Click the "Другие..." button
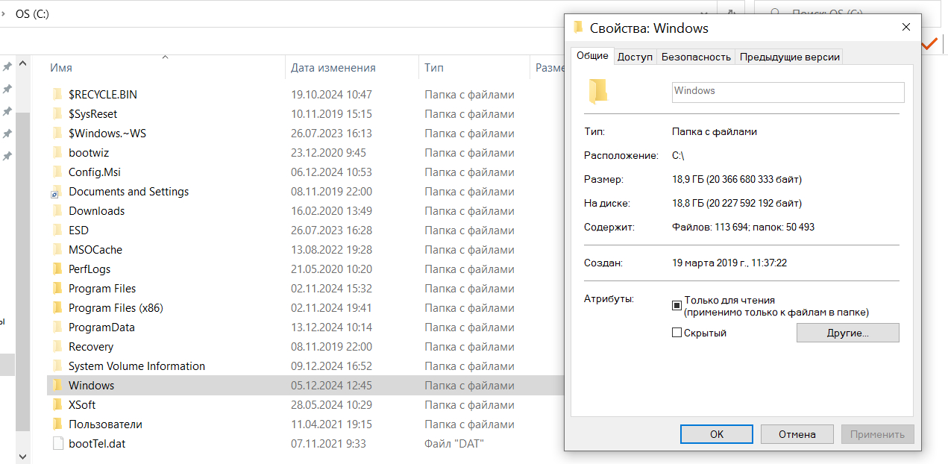The height and width of the screenshot is (464, 948). 847,333
